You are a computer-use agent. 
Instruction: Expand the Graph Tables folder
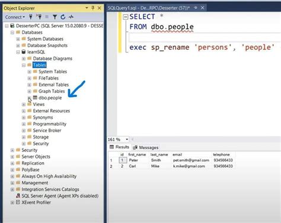[x=30, y=91]
